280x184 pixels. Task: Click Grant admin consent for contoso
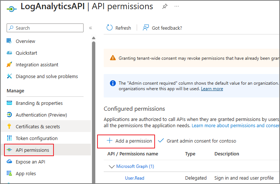click(197, 141)
